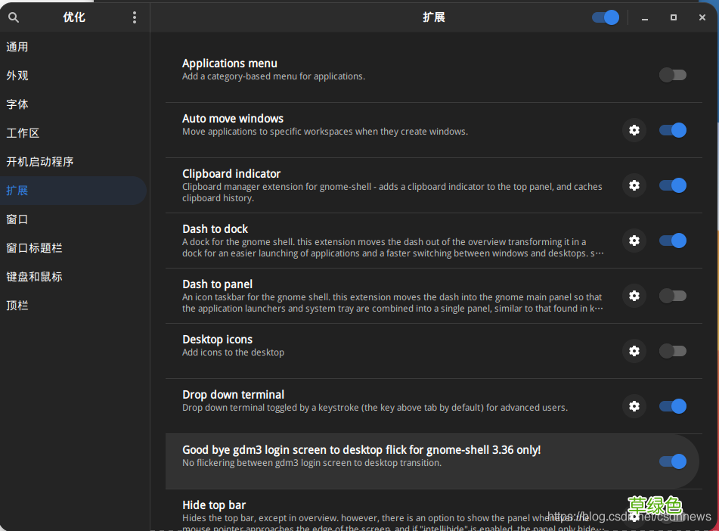
Task: Open the three-dot menu in sidebar header
Action: 135,17
